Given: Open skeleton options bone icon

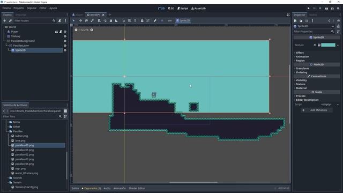Looking at the screenshot, I should click(x=155, y=20).
